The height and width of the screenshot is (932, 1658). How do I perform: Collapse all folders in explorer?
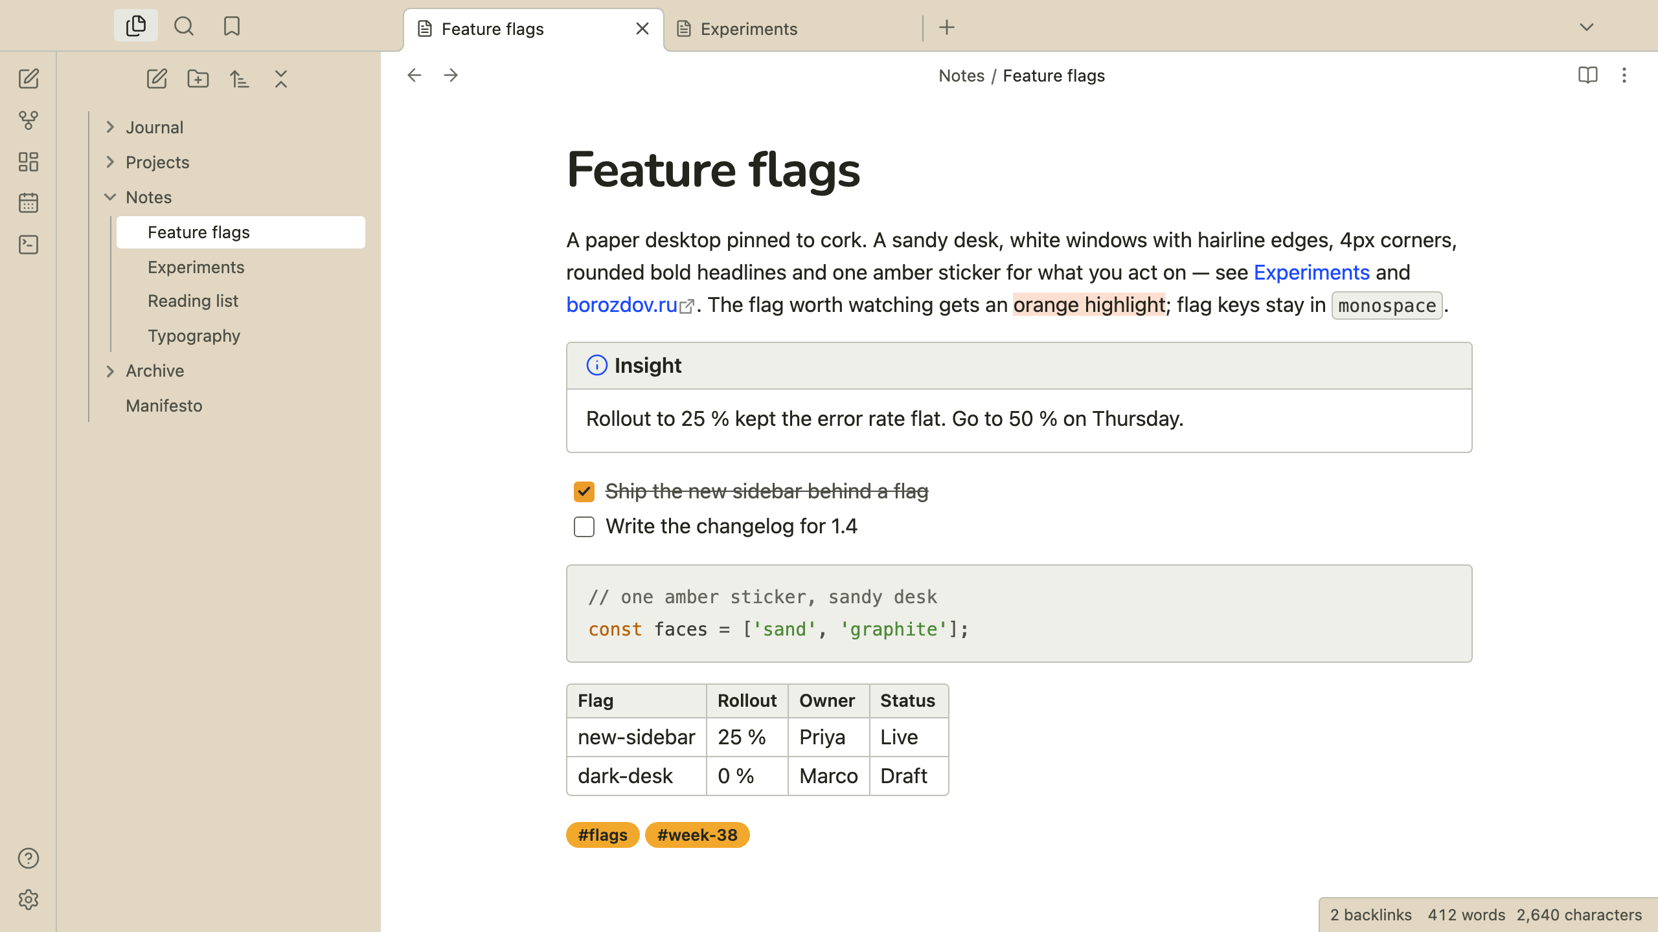click(x=281, y=79)
